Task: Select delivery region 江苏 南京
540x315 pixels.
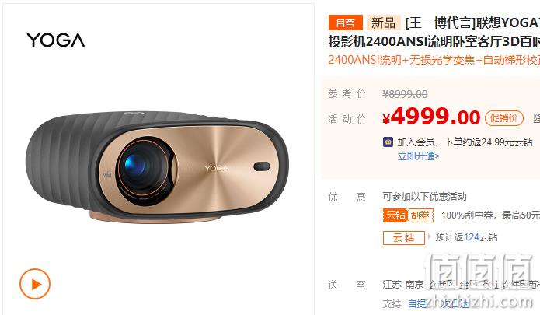Action: coord(403,285)
